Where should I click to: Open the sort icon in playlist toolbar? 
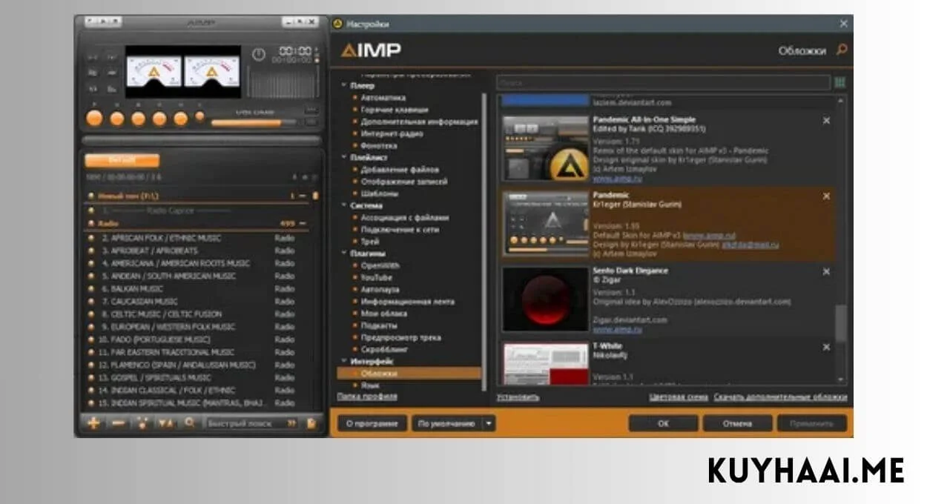[166, 423]
